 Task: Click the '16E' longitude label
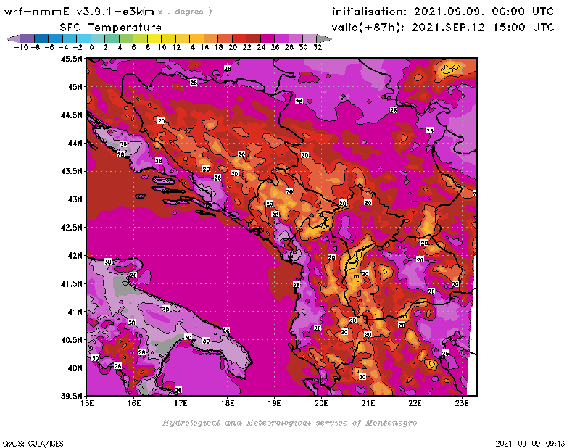tap(134, 403)
